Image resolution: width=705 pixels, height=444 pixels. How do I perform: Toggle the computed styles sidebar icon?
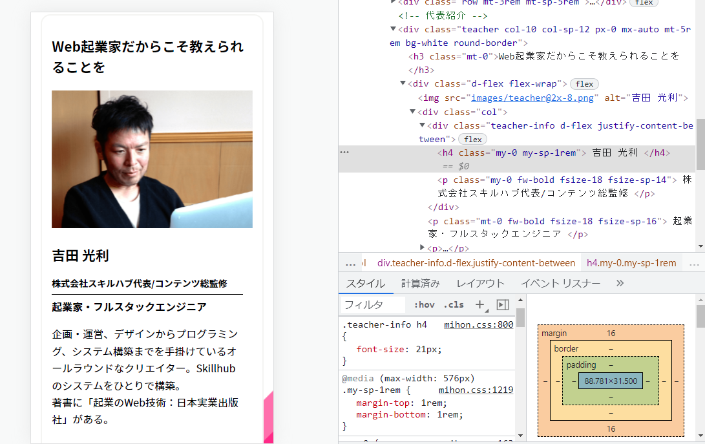503,305
